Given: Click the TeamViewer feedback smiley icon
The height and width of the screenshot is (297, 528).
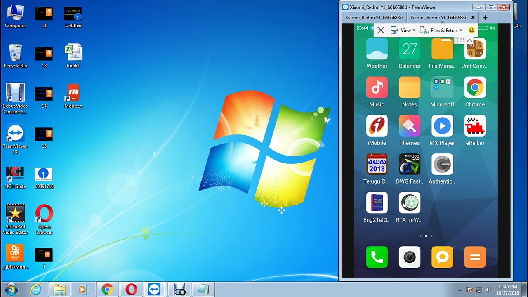Looking at the screenshot, I should (471, 30).
